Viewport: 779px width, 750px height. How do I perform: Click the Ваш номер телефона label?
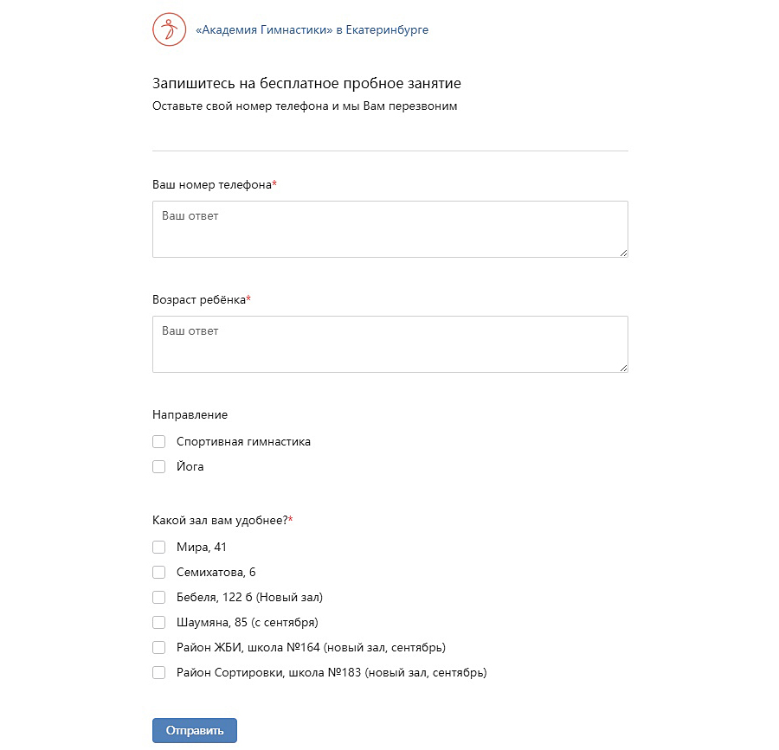pyautogui.click(x=212, y=185)
